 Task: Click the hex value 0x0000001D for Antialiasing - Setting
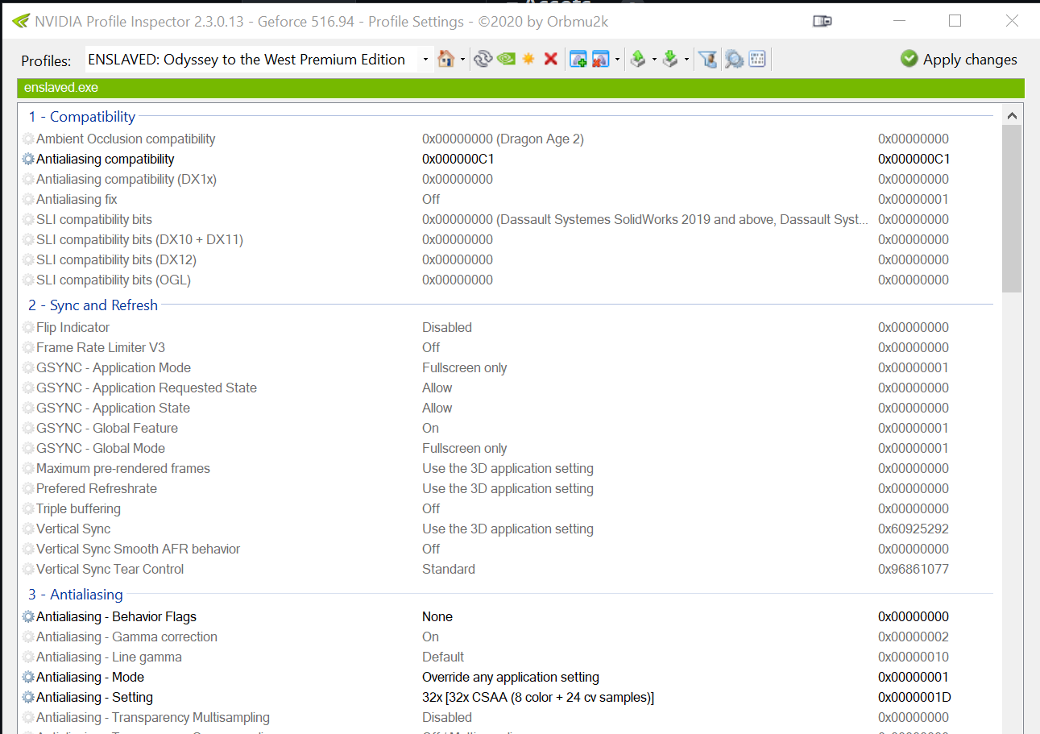(914, 698)
